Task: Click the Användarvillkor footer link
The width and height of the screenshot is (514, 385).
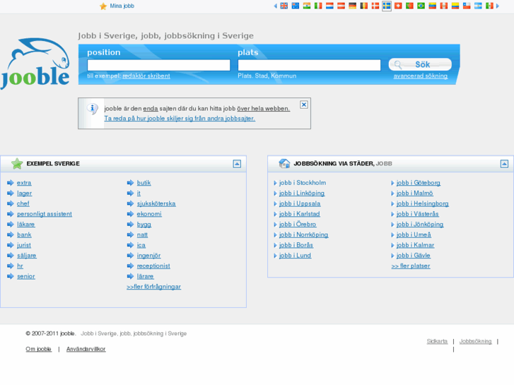Action: coord(86,349)
